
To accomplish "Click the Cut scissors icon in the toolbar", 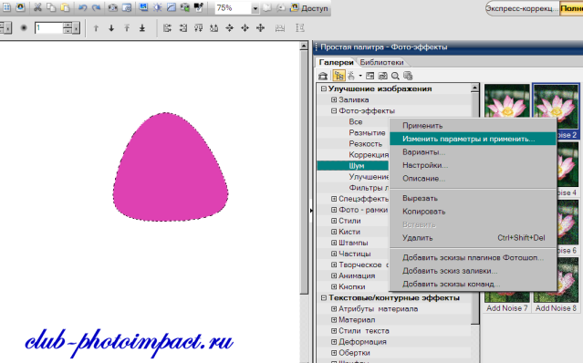I will 37,7.
